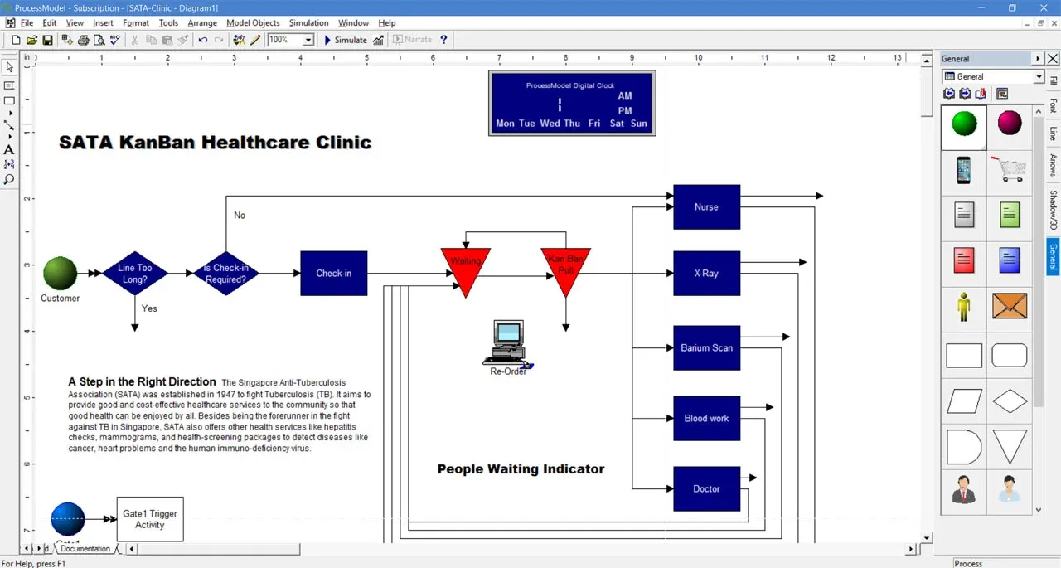Select the Nurse activity box
The height and width of the screenshot is (568, 1061).
706,206
